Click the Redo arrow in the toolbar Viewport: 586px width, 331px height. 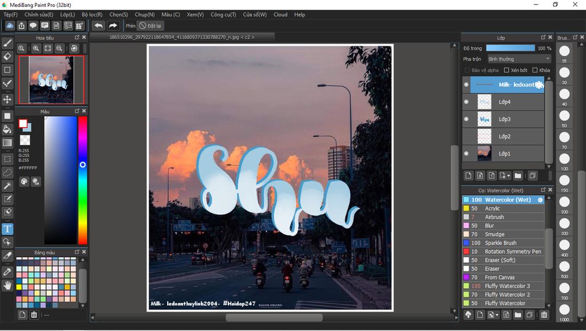coord(113,26)
